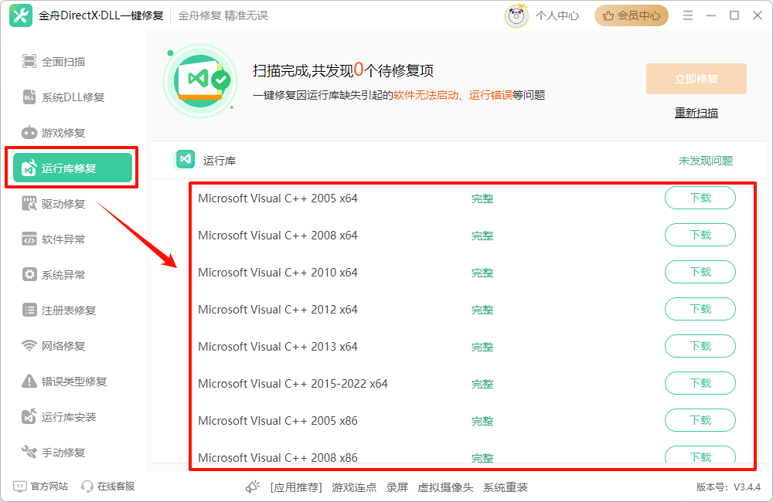Download Microsoft Visual C++ 2005 x64 runtime
This screenshot has height=502, width=773.
coord(700,198)
